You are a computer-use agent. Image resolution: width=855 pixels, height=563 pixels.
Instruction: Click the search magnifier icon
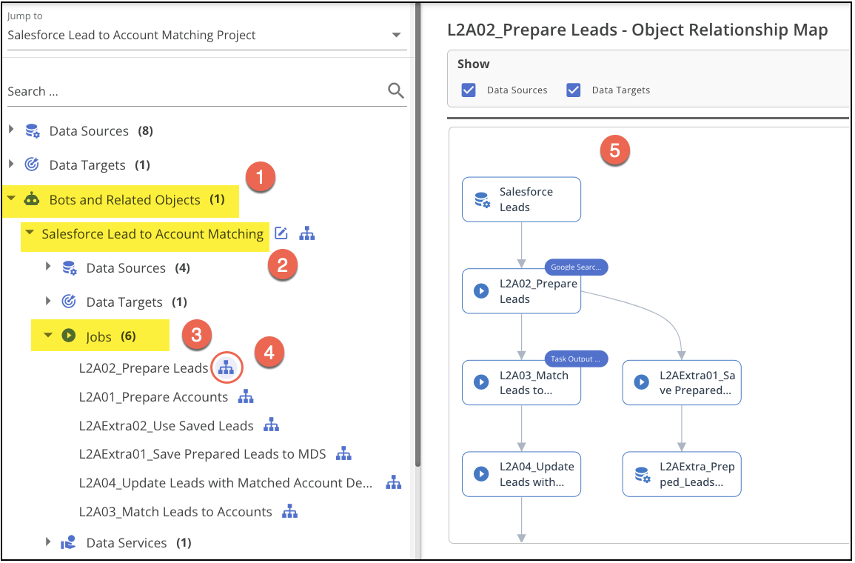[x=396, y=90]
